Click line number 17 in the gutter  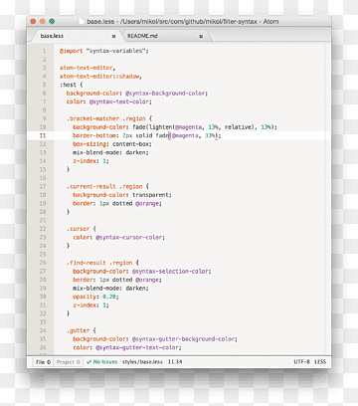[x=43, y=186]
